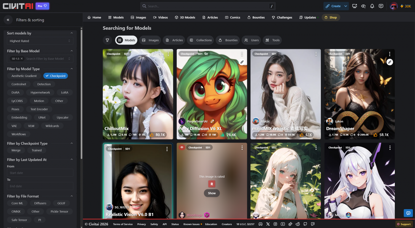This screenshot has height=228, width=415.
Task: Click the link icon on DreamShaper card
Action: 390,62
